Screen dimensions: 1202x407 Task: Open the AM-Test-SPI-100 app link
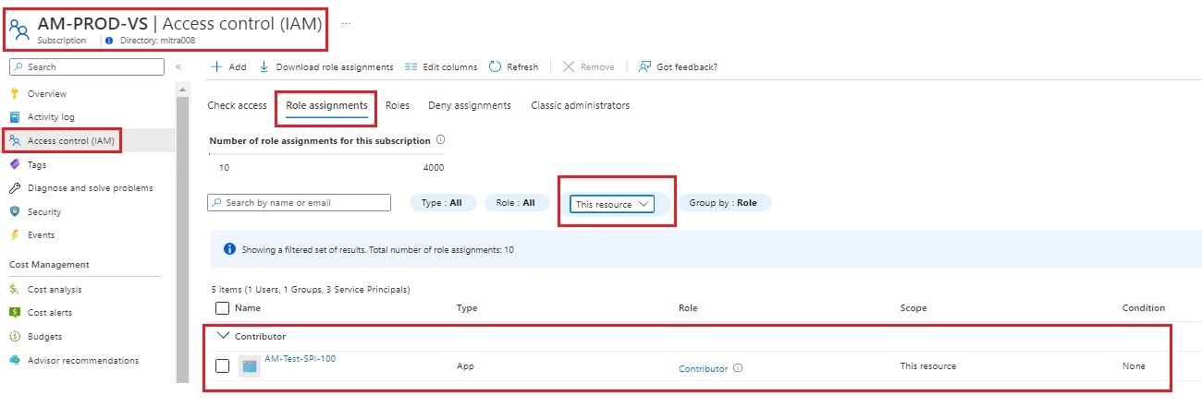tap(300, 359)
